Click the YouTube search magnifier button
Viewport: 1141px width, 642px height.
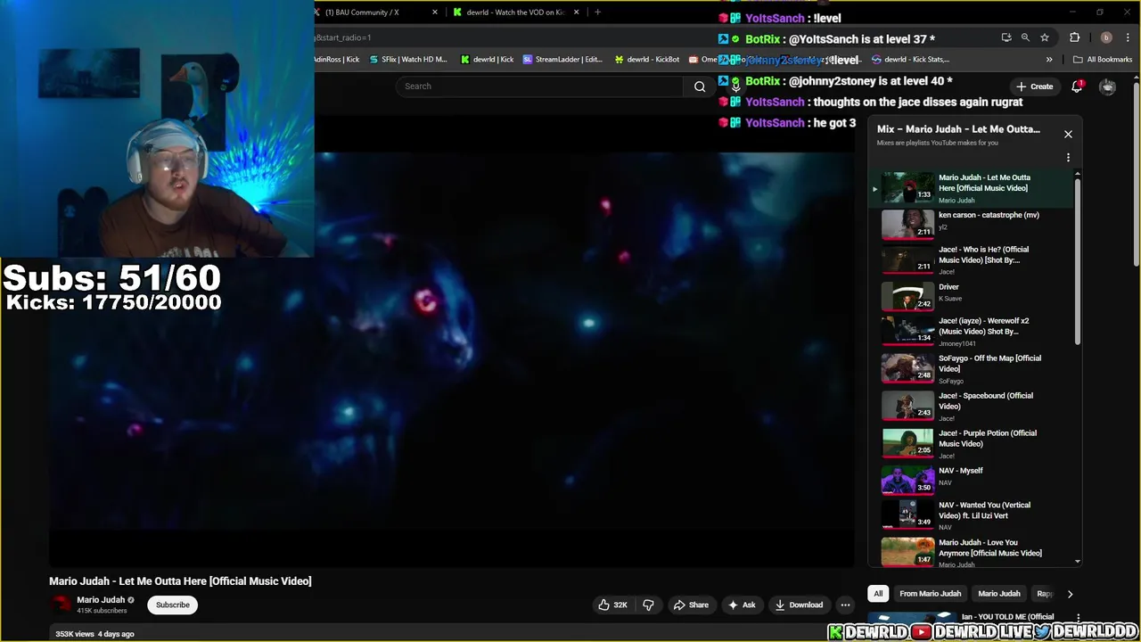pos(700,86)
